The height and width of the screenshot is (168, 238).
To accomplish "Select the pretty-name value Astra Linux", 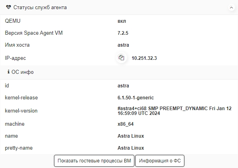I will tap(131, 148).
